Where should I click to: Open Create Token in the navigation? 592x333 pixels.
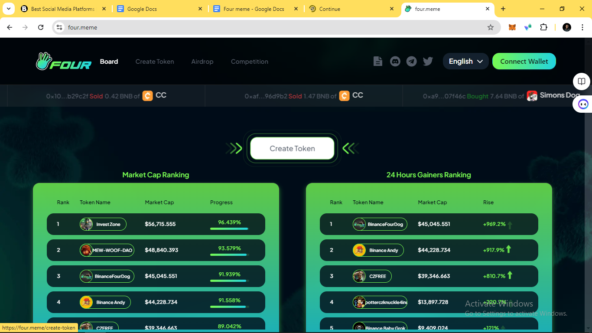pos(155,62)
